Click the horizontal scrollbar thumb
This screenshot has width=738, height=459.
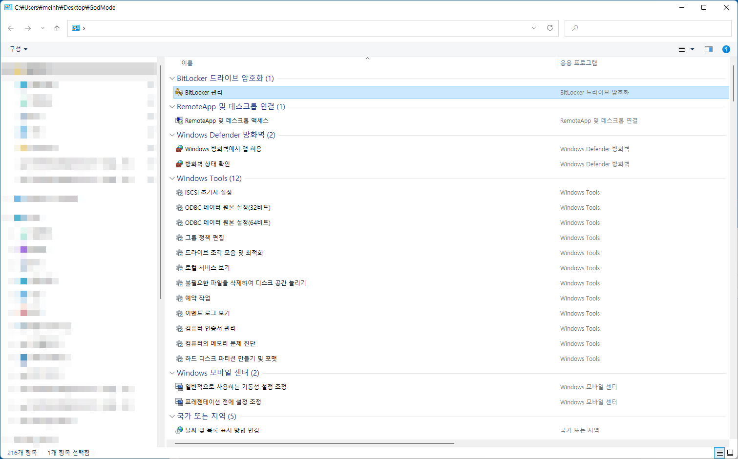point(314,443)
